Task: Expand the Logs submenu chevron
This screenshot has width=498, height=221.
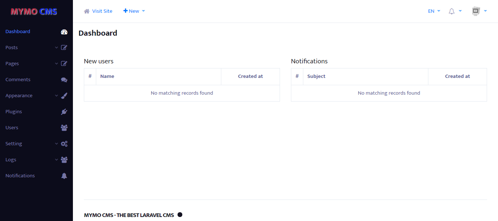Action: 57,160
